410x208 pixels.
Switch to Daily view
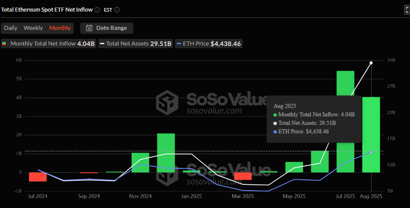pos(11,28)
